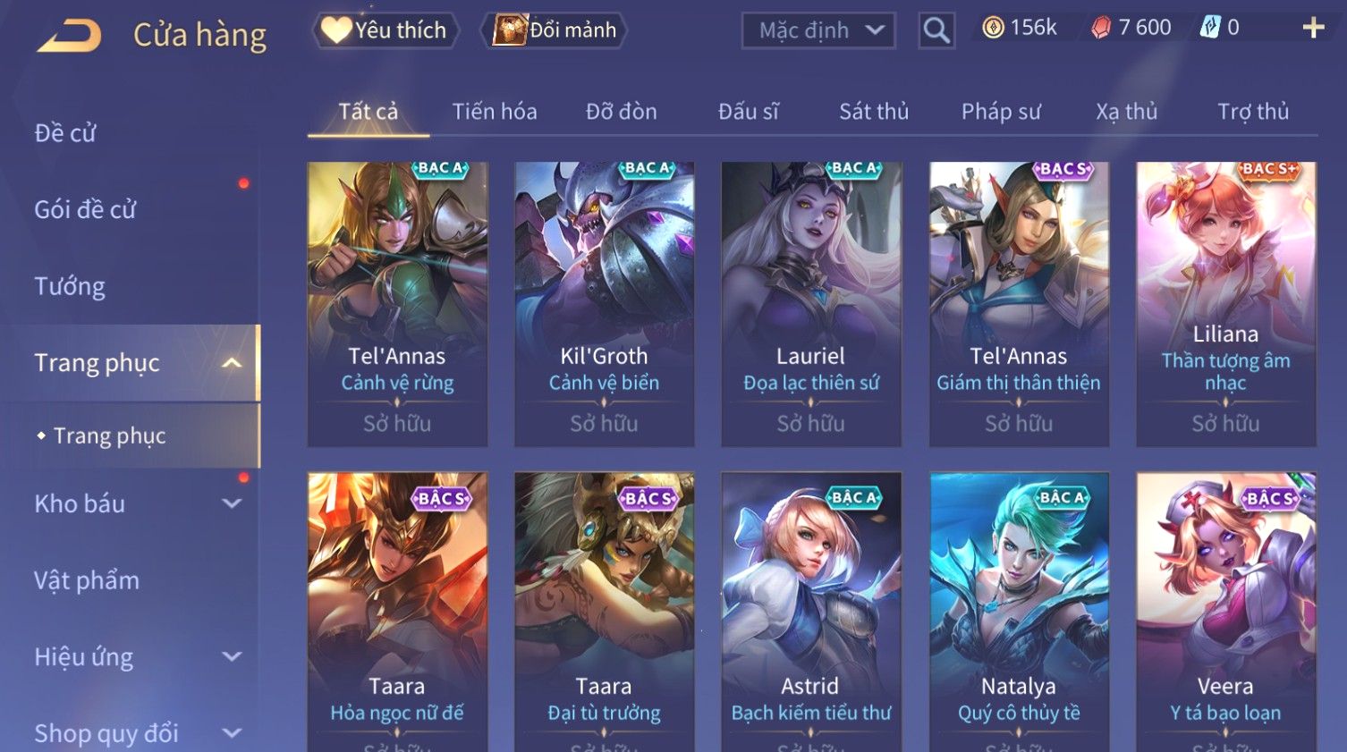Switch to the Pháp sư tab

[1001, 112]
